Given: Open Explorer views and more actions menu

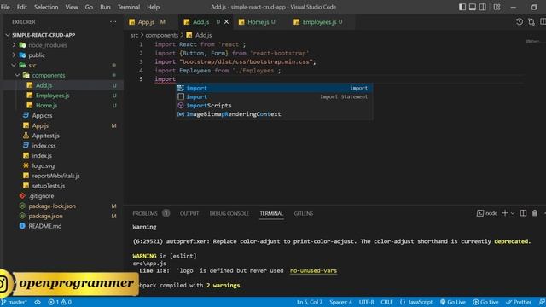Looking at the screenshot, I should 113,22.
